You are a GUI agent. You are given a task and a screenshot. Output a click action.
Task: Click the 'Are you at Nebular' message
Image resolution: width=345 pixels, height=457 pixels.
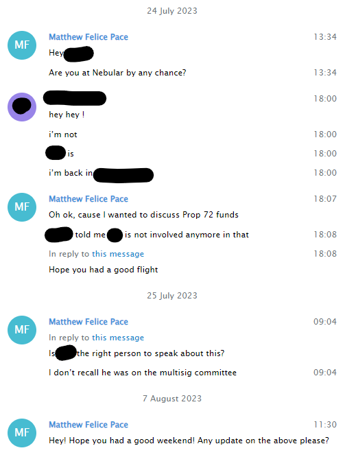coord(117,73)
